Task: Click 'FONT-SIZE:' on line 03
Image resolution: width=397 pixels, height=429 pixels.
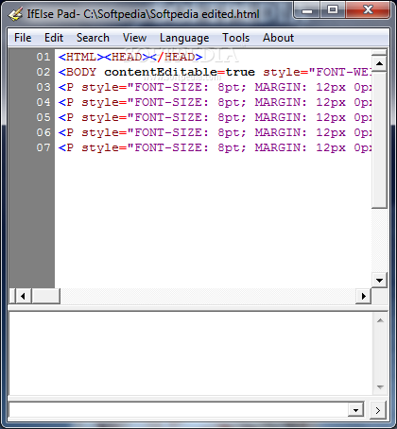Action: tap(171, 87)
